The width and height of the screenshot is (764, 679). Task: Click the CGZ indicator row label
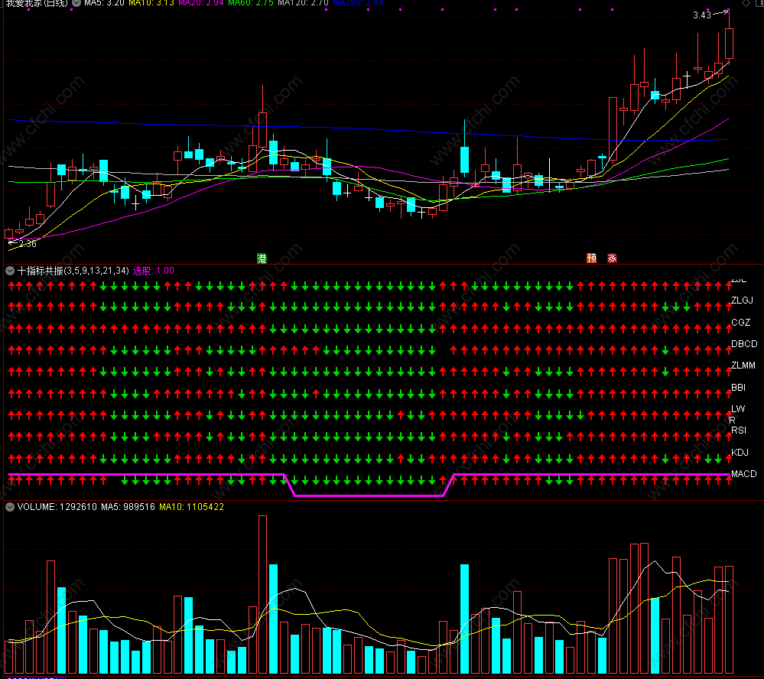(x=740, y=322)
